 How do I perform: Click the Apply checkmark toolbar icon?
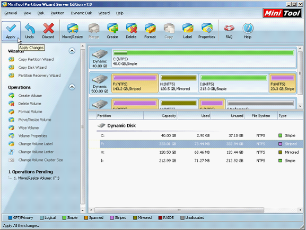[11, 29]
